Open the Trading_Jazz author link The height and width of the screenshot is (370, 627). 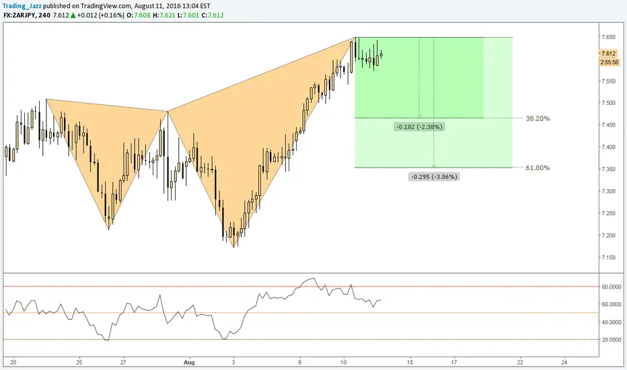pos(22,6)
